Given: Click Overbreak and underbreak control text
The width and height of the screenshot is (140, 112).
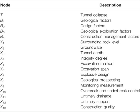Looking at the screenshot, I should coord(110,91).
